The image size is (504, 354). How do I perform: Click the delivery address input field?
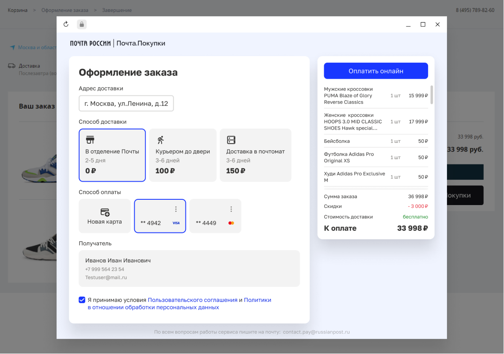tap(126, 103)
